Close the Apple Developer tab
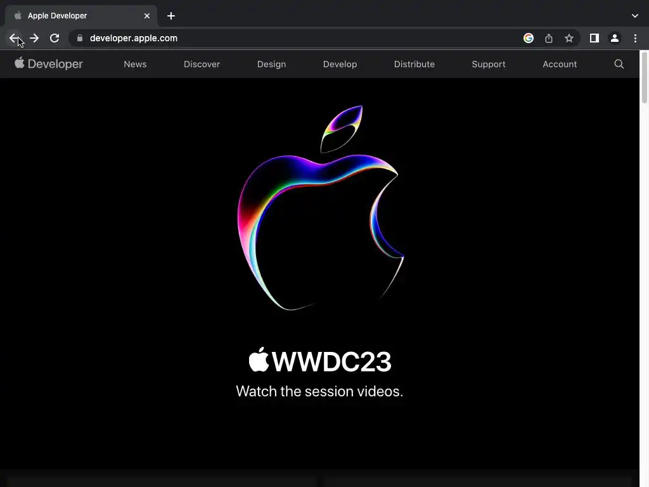Image resolution: width=649 pixels, height=487 pixels. pyautogui.click(x=147, y=16)
